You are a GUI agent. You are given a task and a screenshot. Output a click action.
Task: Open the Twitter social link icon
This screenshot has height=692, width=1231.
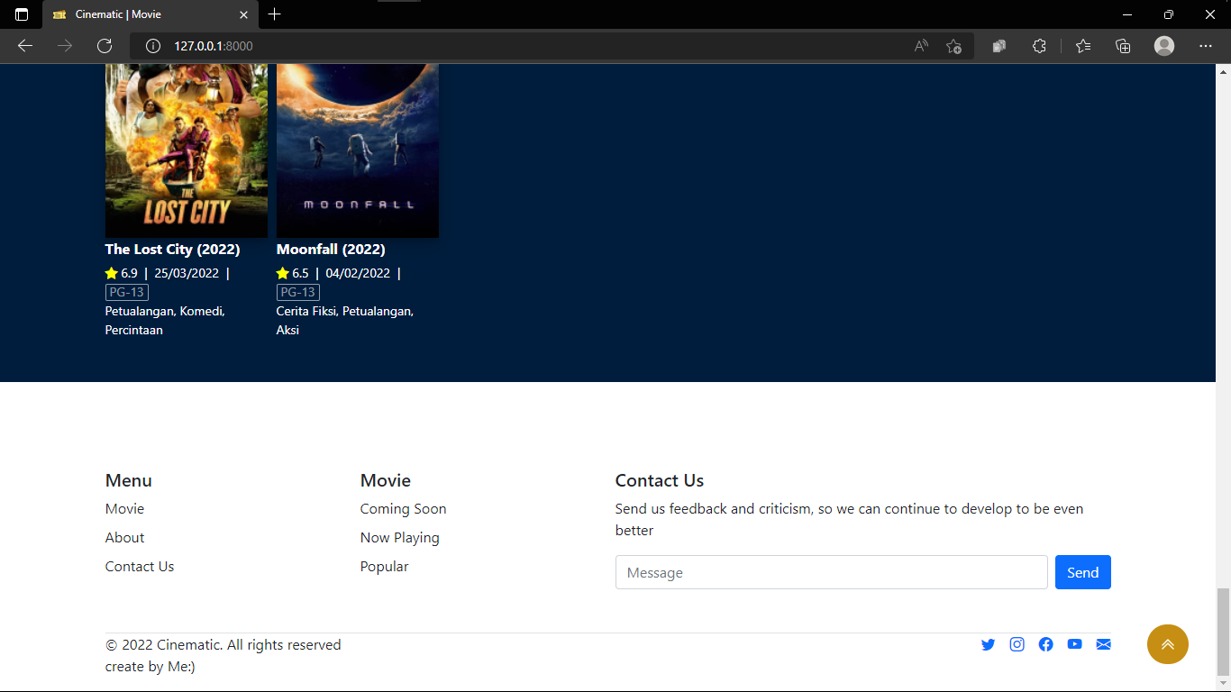point(988,644)
